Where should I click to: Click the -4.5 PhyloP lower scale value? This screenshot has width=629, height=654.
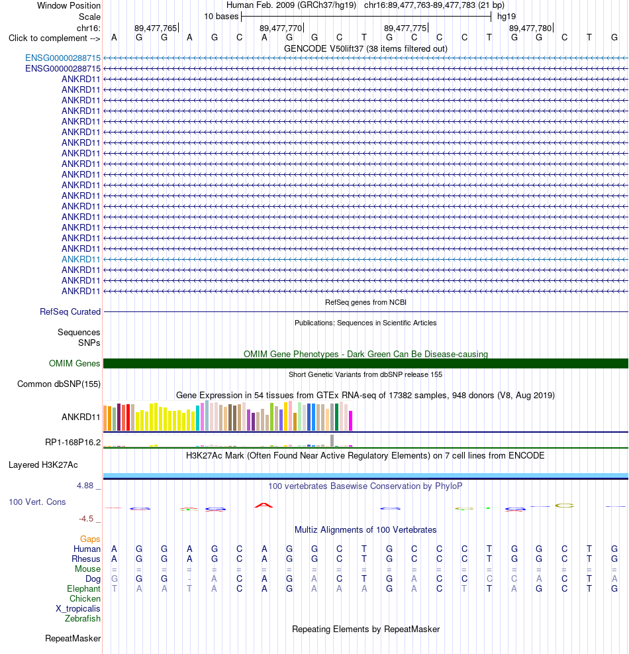click(86, 518)
